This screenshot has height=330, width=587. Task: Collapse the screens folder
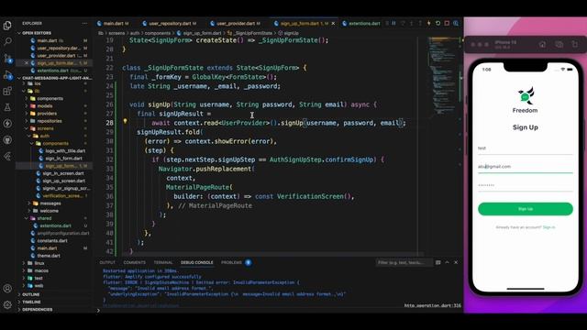pos(45,128)
